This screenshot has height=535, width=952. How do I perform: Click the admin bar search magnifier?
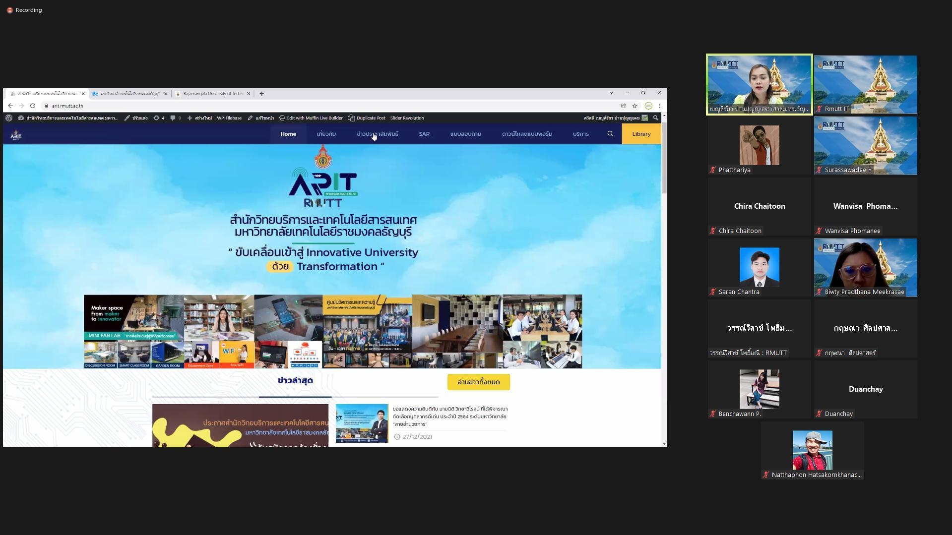pyautogui.click(x=655, y=118)
